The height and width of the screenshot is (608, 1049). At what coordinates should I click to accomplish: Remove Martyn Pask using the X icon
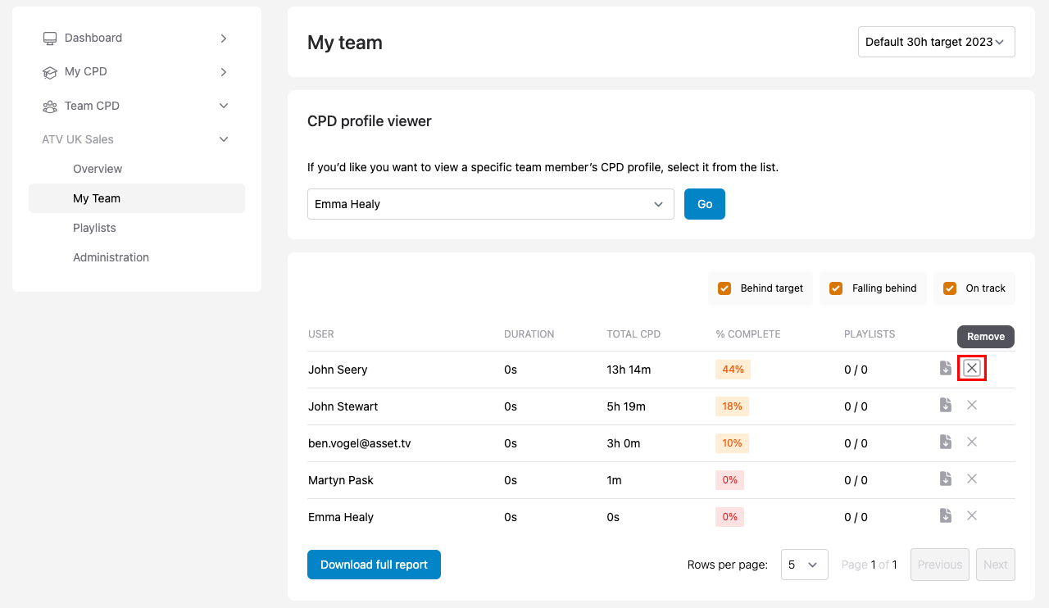972,479
